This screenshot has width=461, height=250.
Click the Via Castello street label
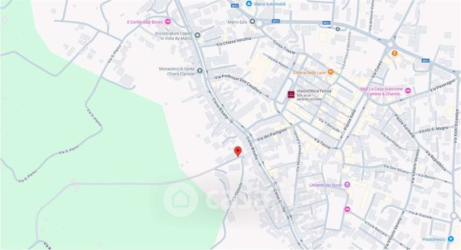pos(237,192)
